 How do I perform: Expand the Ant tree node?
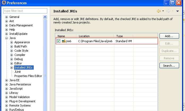coord(6,21)
